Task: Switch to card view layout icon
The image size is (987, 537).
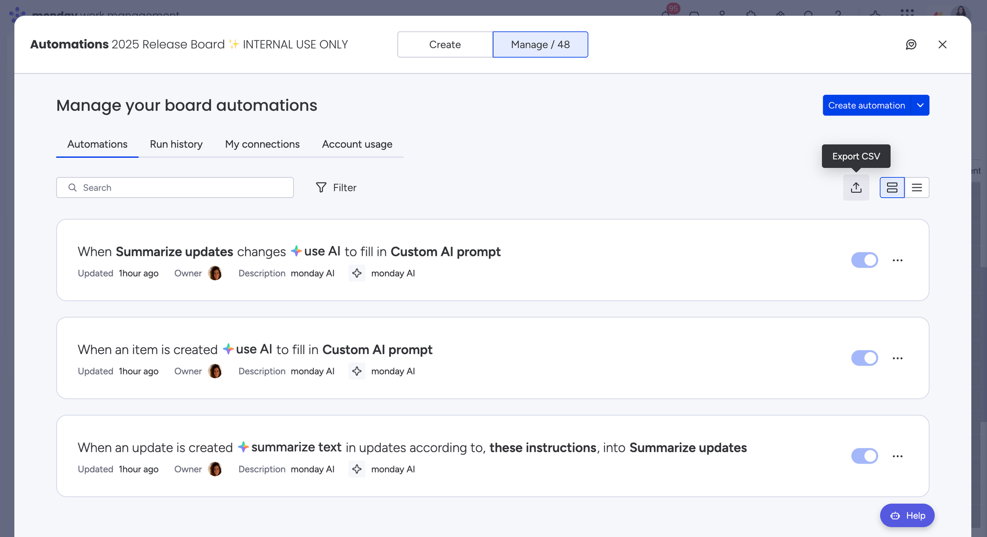Action: click(x=892, y=187)
